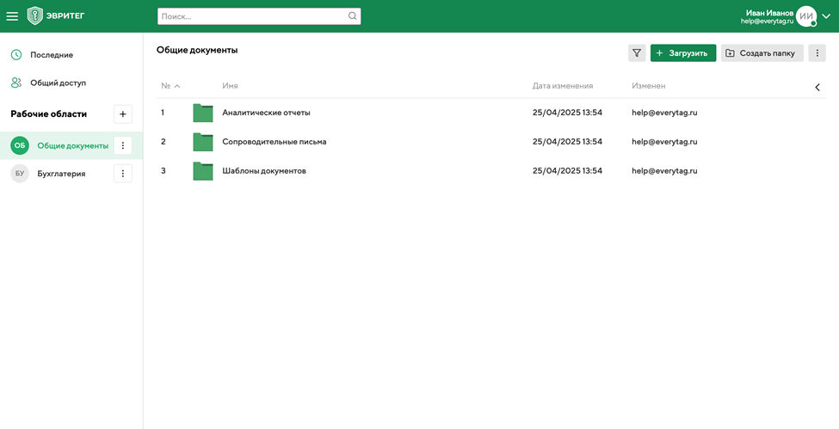Click in the Поиск search field

click(x=252, y=16)
